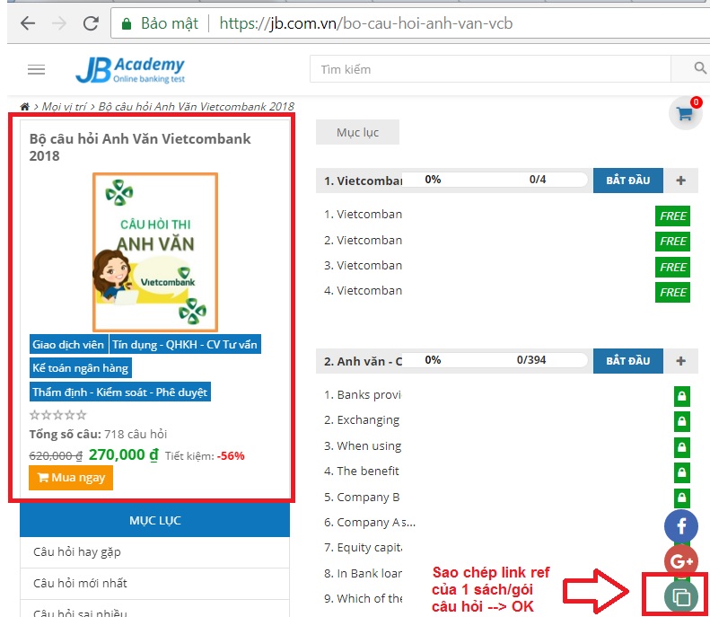Viewport: 710px width, 617px height.
Task: Share via the Facebook round icon
Action: pos(681,526)
